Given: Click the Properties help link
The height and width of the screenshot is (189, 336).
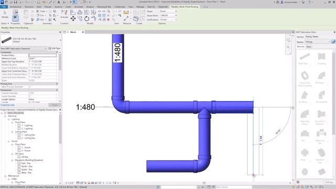Looking at the screenshot, I should click(7, 105).
